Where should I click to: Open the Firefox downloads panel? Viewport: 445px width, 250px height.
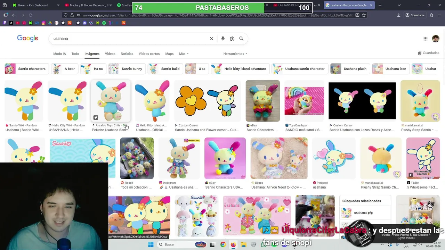click(x=399, y=15)
